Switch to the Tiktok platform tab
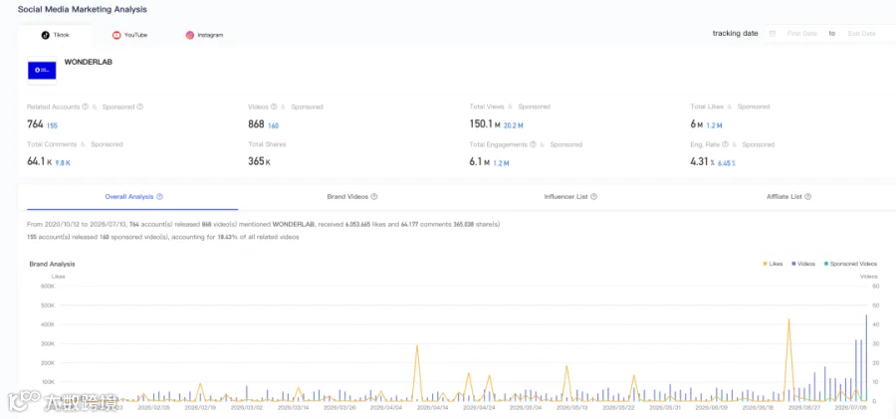 pos(56,35)
